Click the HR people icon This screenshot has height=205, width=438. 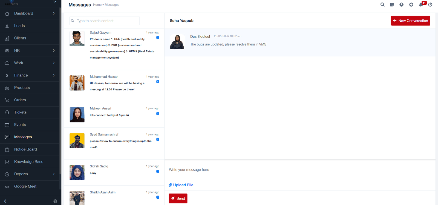pos(7,51)
